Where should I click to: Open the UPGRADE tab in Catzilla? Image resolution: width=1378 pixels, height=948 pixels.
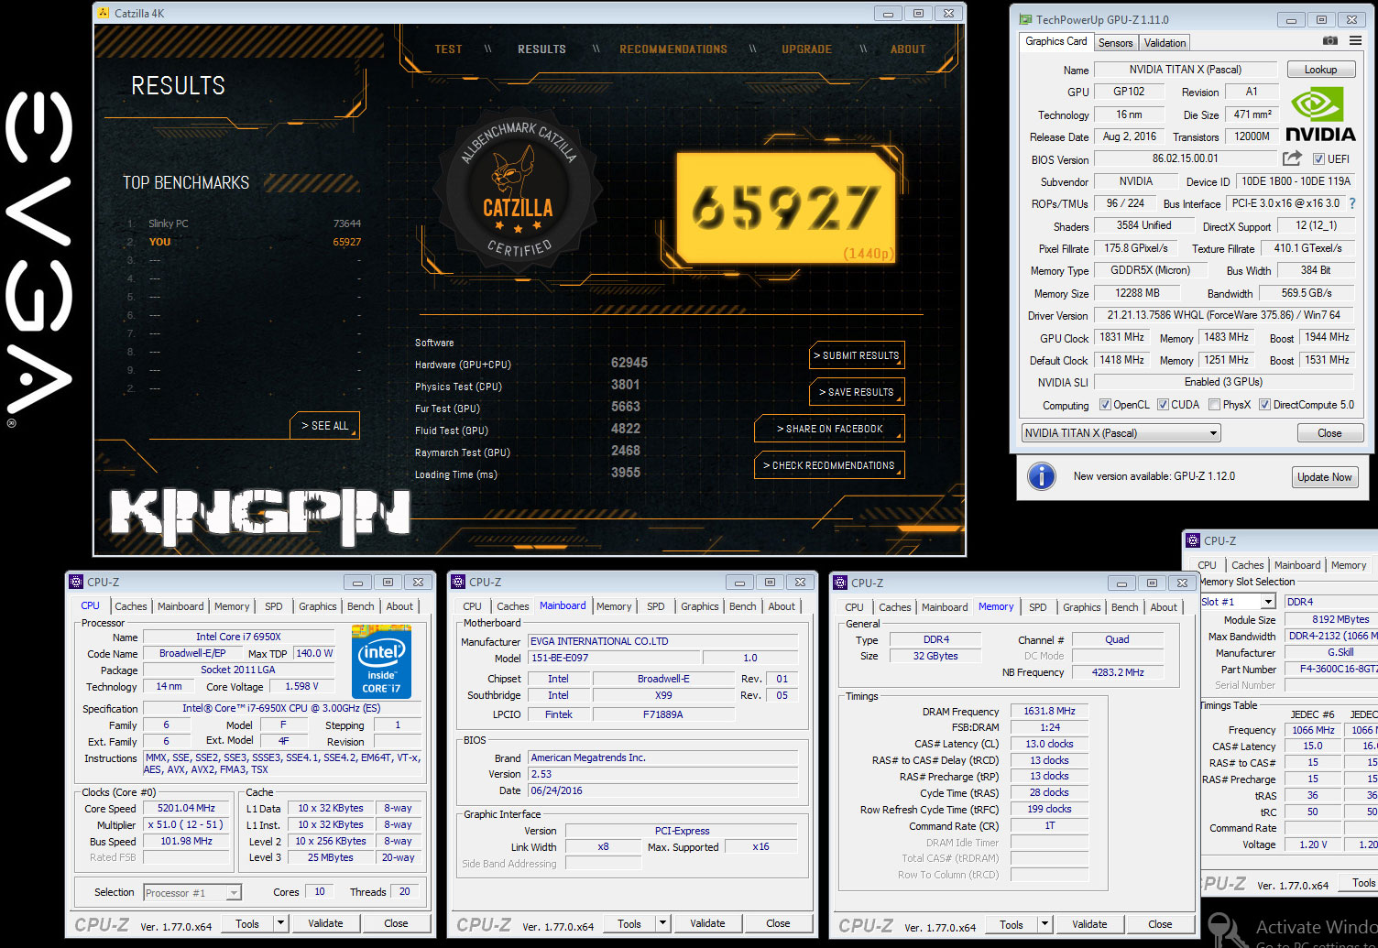[x=806, y=49]
